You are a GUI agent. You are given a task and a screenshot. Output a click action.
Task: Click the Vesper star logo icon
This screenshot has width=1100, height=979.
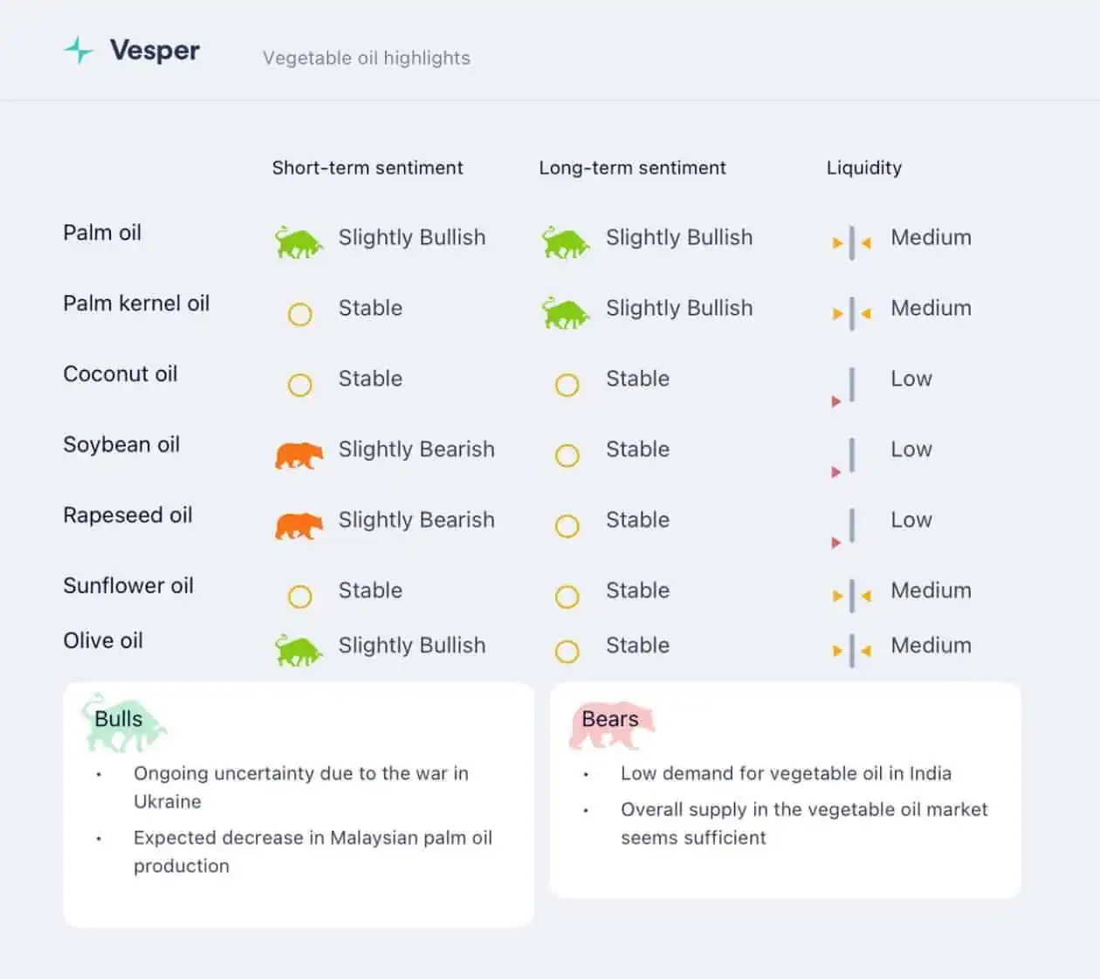(x=79, y=51)
